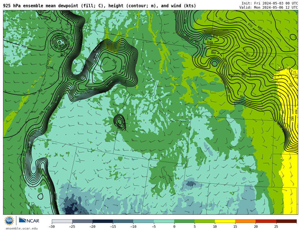Click the 640 height contour label
The height and width of the screenshot is (232, 301).
[260, 28]
